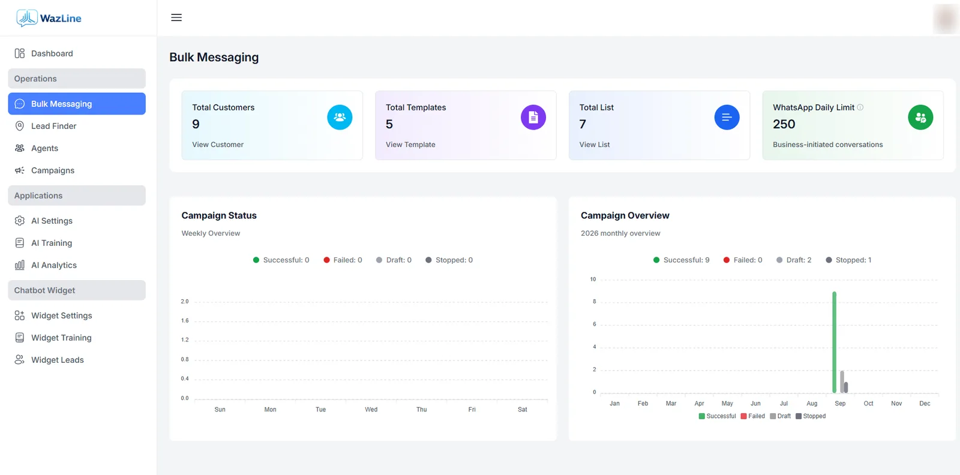Toggle the Failed: 0 legend in Campaign Status
Viewport: 960px width, 475px height.
(x=343, y=260)
